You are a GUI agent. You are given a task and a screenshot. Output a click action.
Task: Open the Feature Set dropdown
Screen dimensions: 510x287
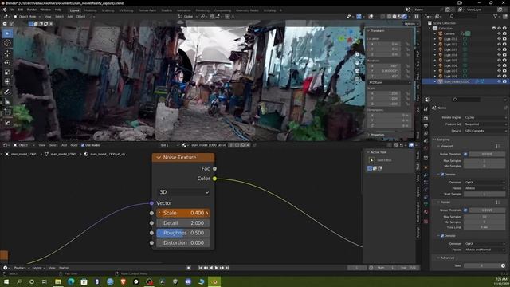pos(484,124)
